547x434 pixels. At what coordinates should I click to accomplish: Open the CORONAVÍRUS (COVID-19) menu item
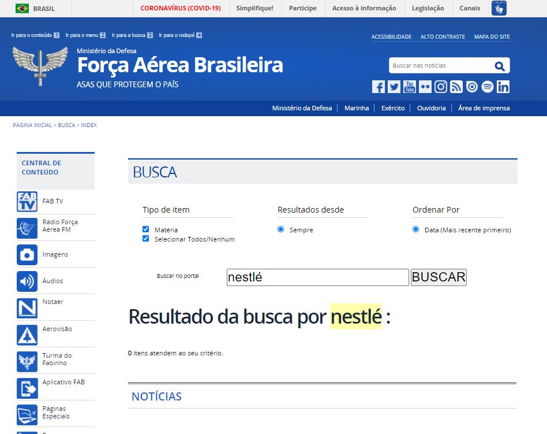(x=181, y=9)
